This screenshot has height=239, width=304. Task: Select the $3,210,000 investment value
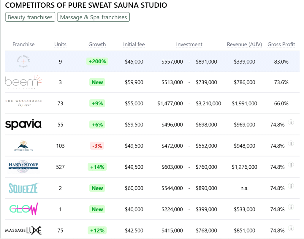(208, 103)
